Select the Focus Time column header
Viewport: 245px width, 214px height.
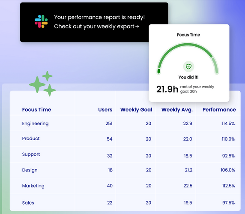pyautogui.click(x=36, y=110)
